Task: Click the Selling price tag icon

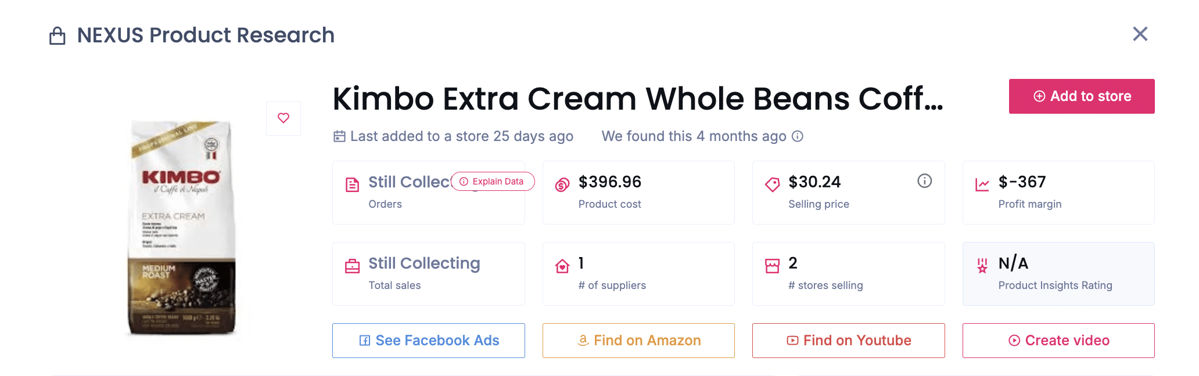Action: (772, 185)
